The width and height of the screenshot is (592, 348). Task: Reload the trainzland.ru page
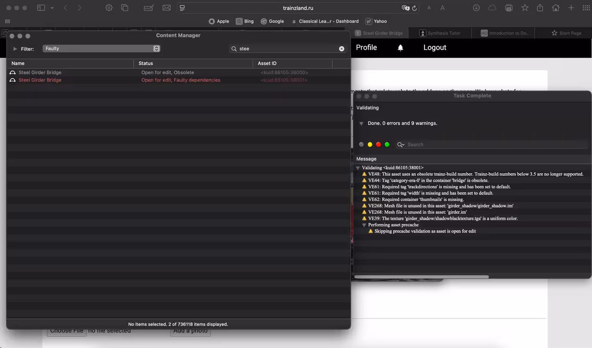coord(414,8)
